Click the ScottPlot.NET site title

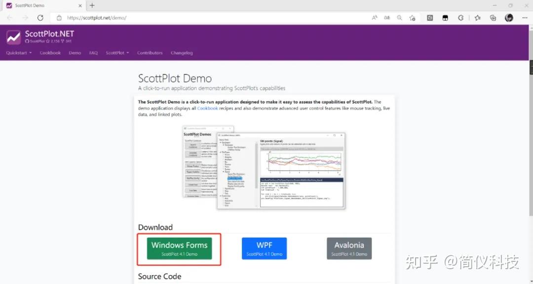(x=50, y=34)
